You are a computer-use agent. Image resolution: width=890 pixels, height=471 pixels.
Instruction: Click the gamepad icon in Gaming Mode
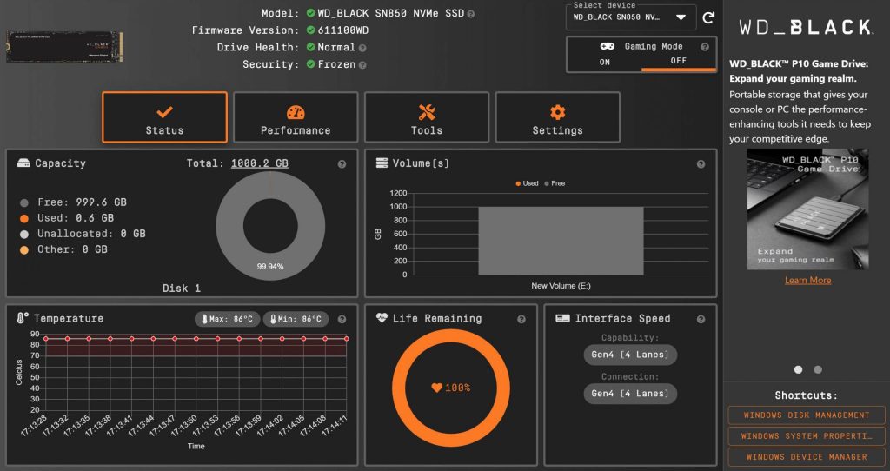tap(608, 47)
